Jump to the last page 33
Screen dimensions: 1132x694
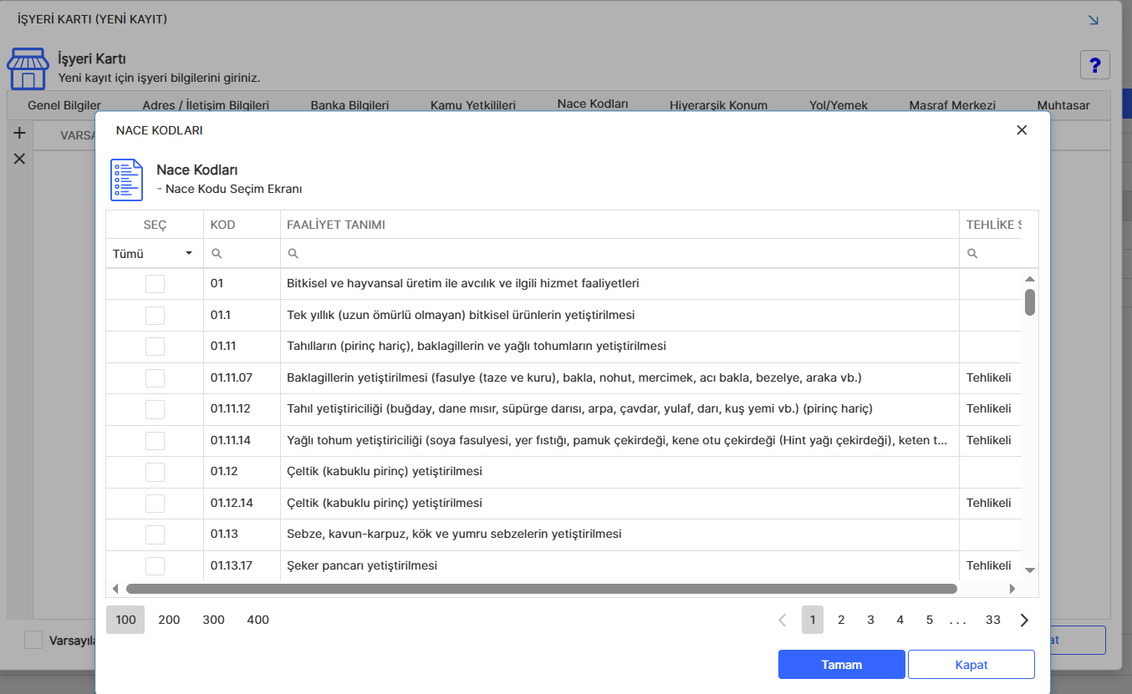coord(993,620)
